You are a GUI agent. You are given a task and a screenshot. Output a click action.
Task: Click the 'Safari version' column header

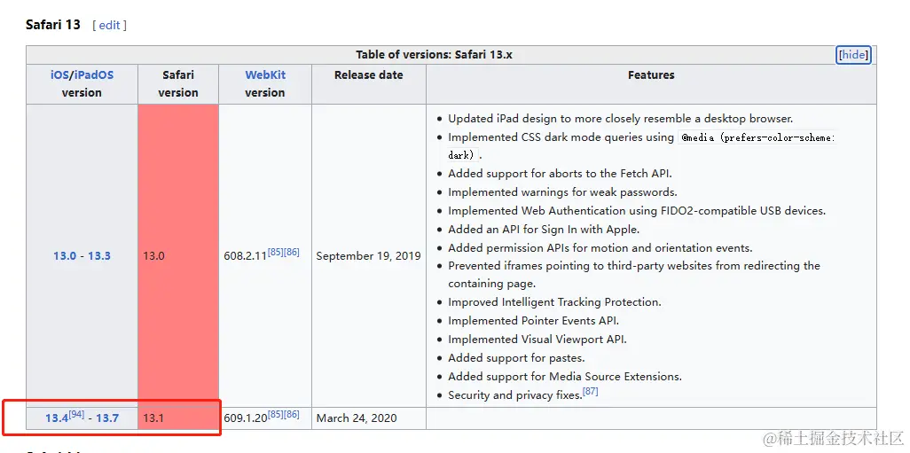coord(178,83)
